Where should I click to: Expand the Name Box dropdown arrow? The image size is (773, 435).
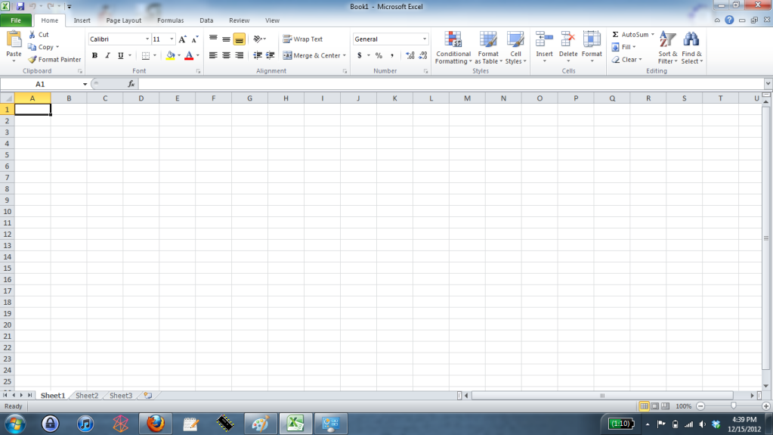point(85,84)
